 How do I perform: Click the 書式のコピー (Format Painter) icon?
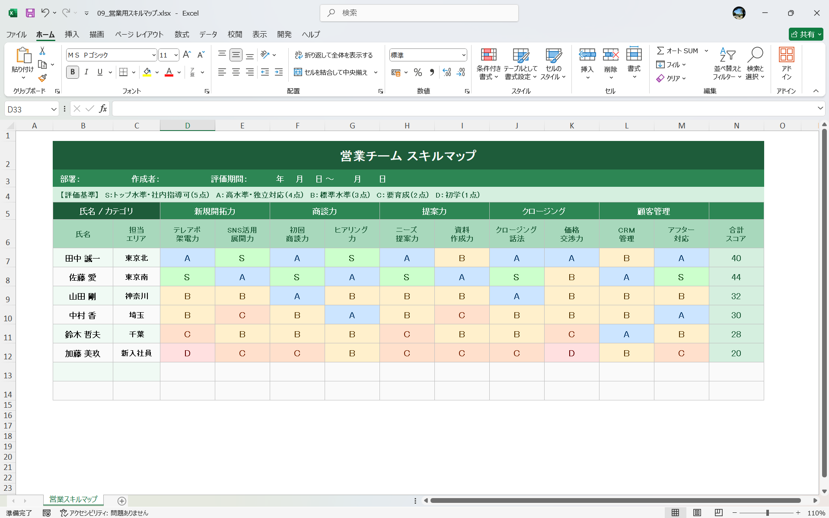tap(42, 78)
